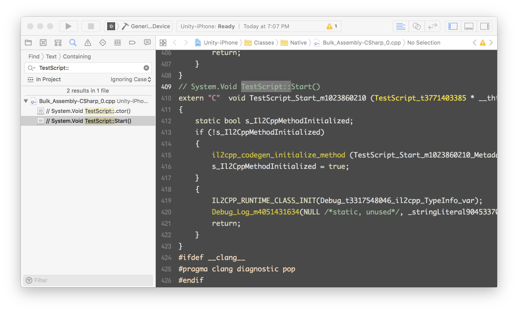Open the Breakpoint navigator
Image resolution: width=518 pixels, height=312 pixels.
132,43
